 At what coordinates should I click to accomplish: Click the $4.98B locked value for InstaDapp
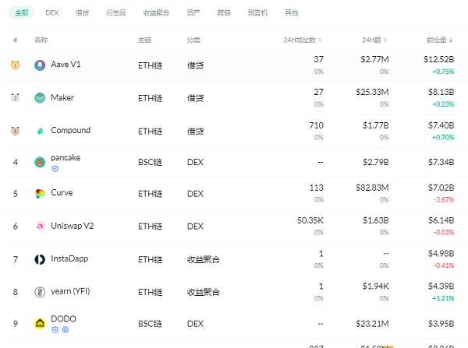441,254
